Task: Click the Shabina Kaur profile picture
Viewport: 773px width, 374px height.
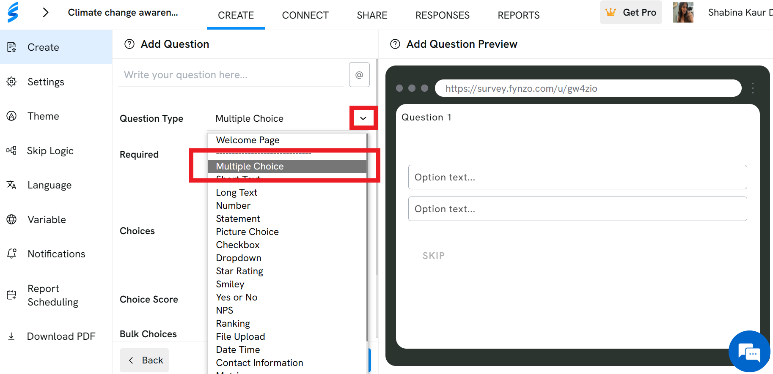Action: [683, 12]
